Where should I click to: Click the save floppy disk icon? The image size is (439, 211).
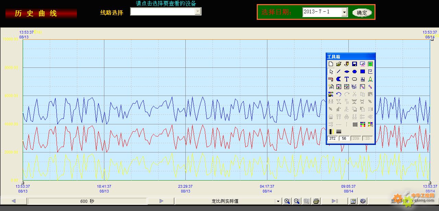pyautogui.click(x=355, y=64)
